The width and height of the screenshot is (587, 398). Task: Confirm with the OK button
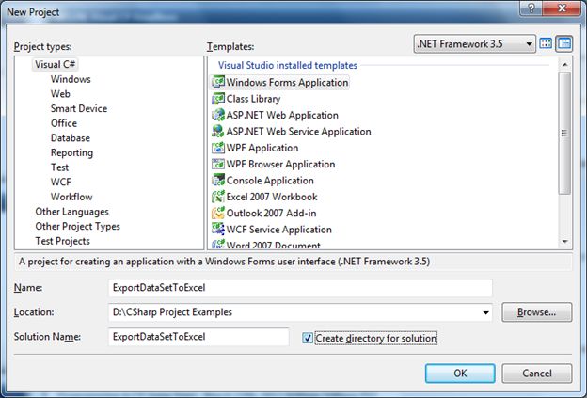pos(460,374)
